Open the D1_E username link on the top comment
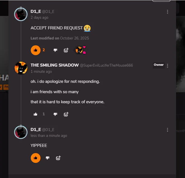185x178 pixels. [36, 11]
